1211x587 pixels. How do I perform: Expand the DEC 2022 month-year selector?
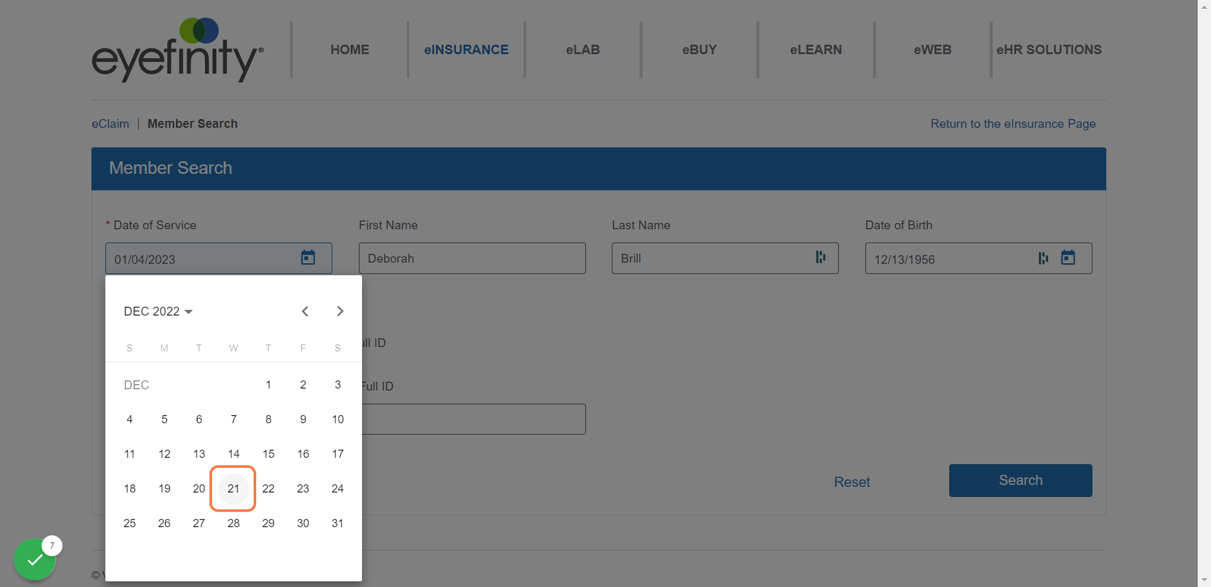pos(158,311)
